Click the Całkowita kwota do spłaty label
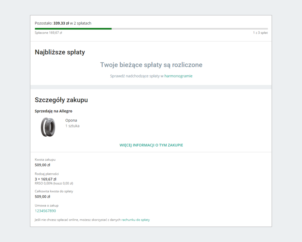This screenshot has width=302, height=242. pos(54,191)
